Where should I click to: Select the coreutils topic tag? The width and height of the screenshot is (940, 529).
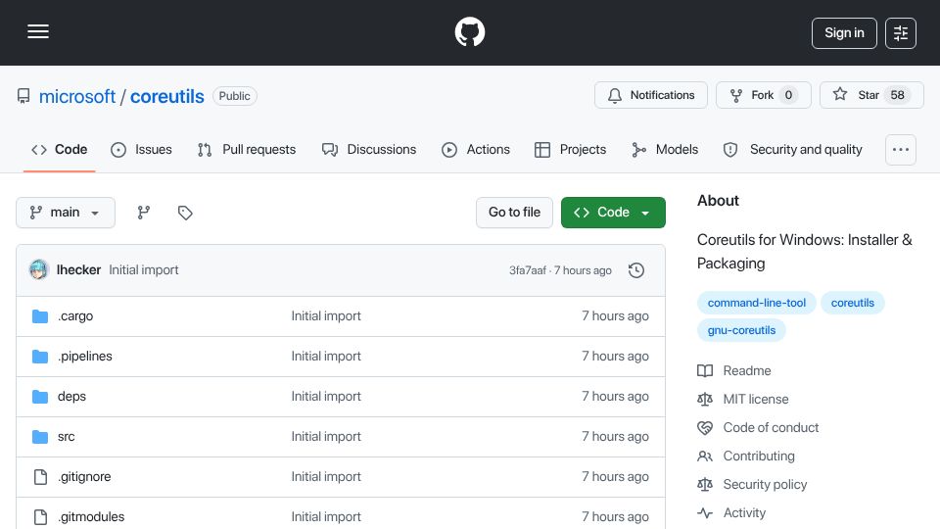click(853, 303)
